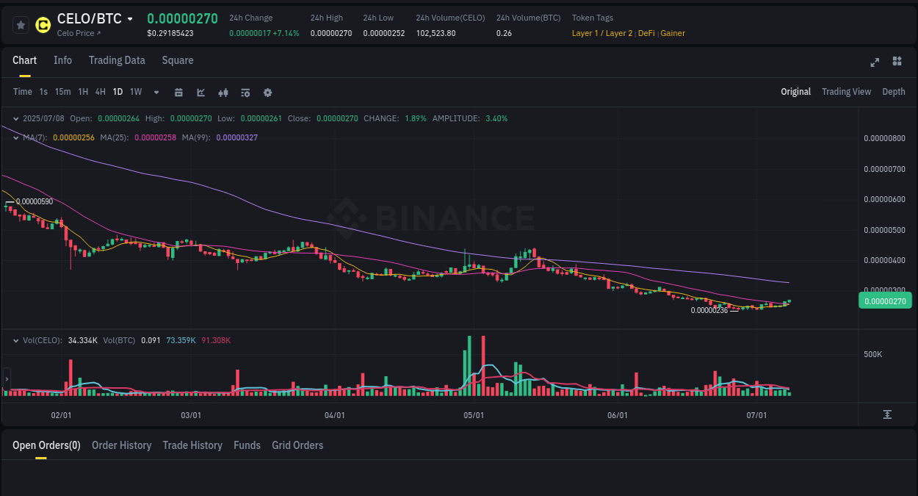This screenshot has height=496, width=918.
Task: Click the volume scale icon below the chart
Action: [x=886, y=414]
